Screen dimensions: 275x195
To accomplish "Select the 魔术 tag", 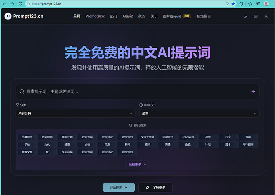I will tap(228, 144).
